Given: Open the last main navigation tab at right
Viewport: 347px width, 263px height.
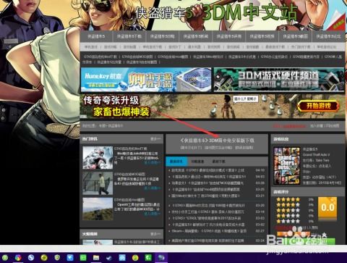Looking at the screenshot, I should tap(329, 36).
